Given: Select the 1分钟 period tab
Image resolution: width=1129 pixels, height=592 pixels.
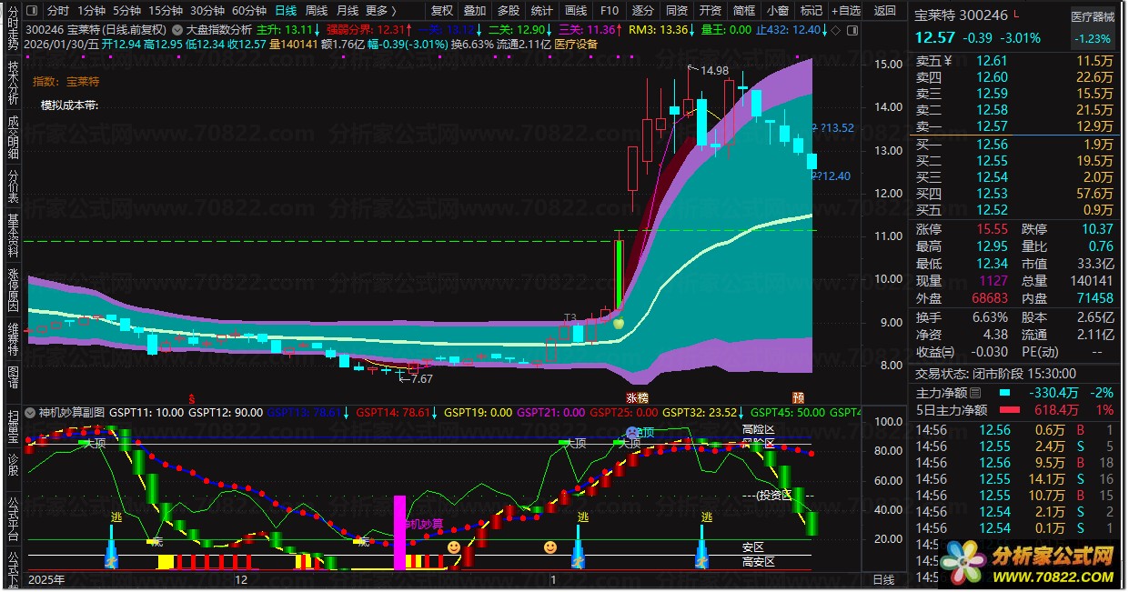Looking at the screenshot, I should tap(91, 11).
